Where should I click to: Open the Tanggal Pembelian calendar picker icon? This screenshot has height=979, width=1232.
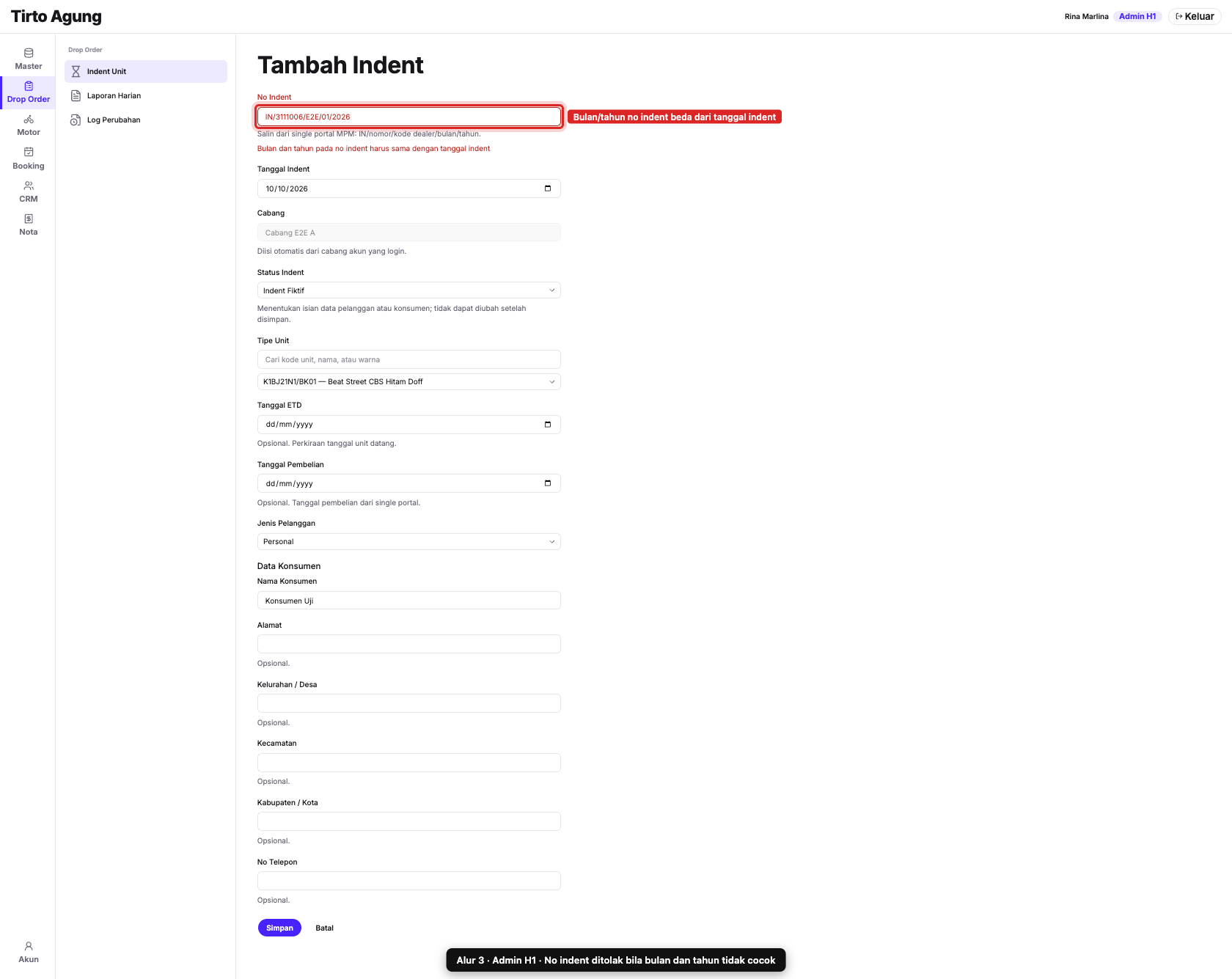pyautogui.click(x=548, y=483)
